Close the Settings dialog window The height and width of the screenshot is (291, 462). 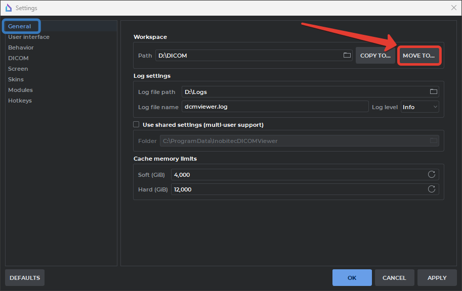pos(453,8)
